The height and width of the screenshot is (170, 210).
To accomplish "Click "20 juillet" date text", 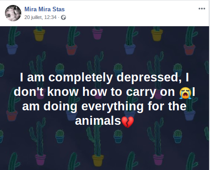I will tap(33, 17).
